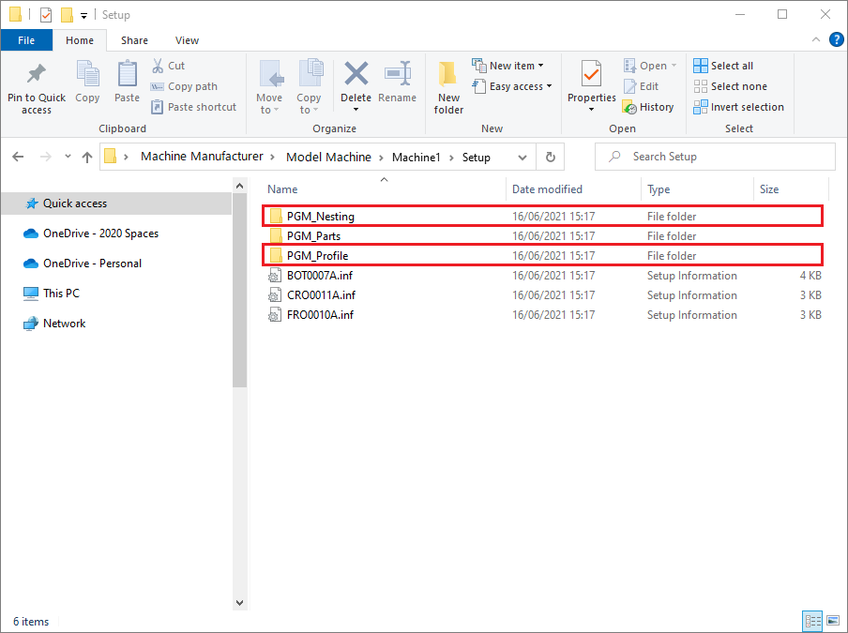Click the Rename icon
The image size is (848, 633).
pyautogui.click(x=398, y=74)
